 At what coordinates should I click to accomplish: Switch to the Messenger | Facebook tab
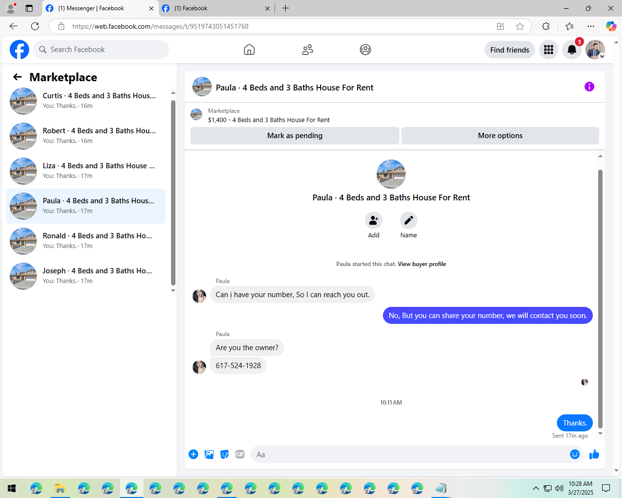click(x=100, y=8)
